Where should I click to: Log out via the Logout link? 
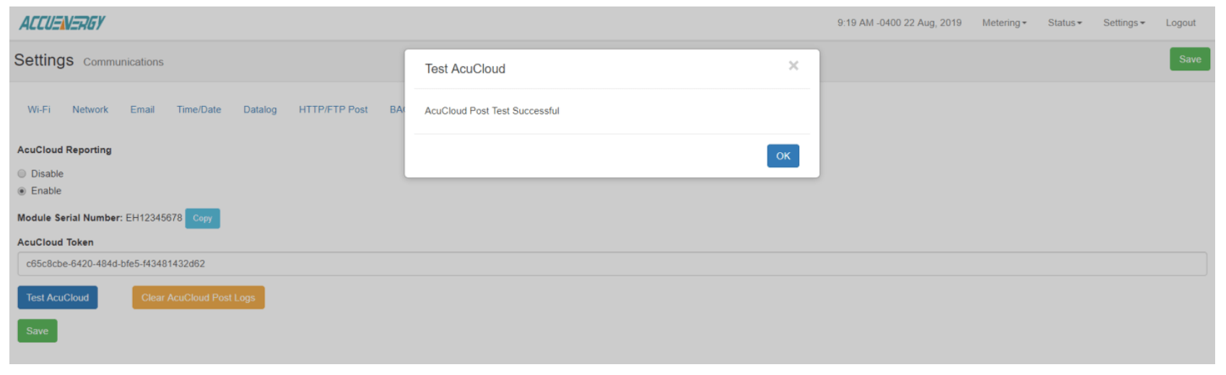(1180, 23)
